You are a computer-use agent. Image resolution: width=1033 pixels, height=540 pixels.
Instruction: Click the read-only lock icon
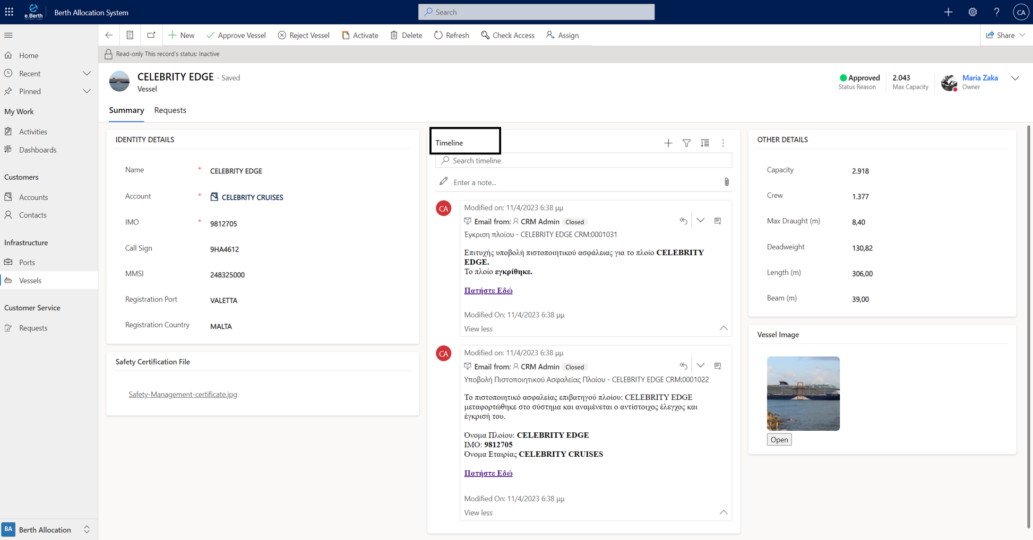point(108,54)
